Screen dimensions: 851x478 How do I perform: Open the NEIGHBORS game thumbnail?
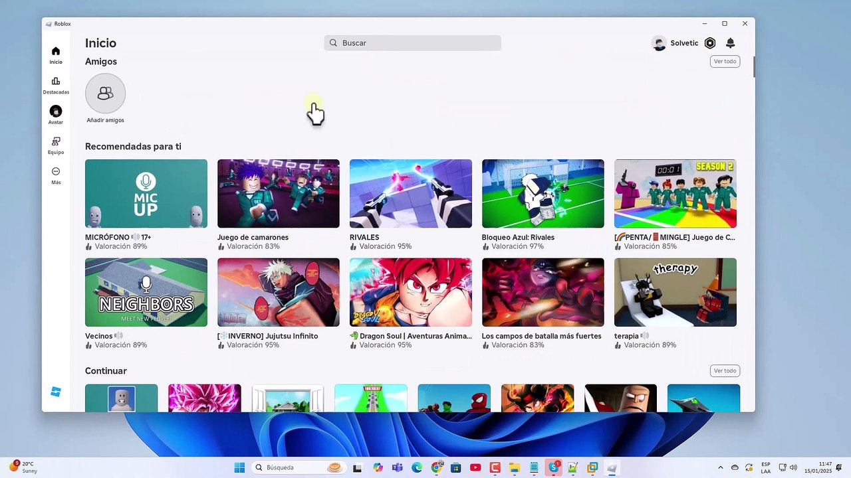pos(146,292)
